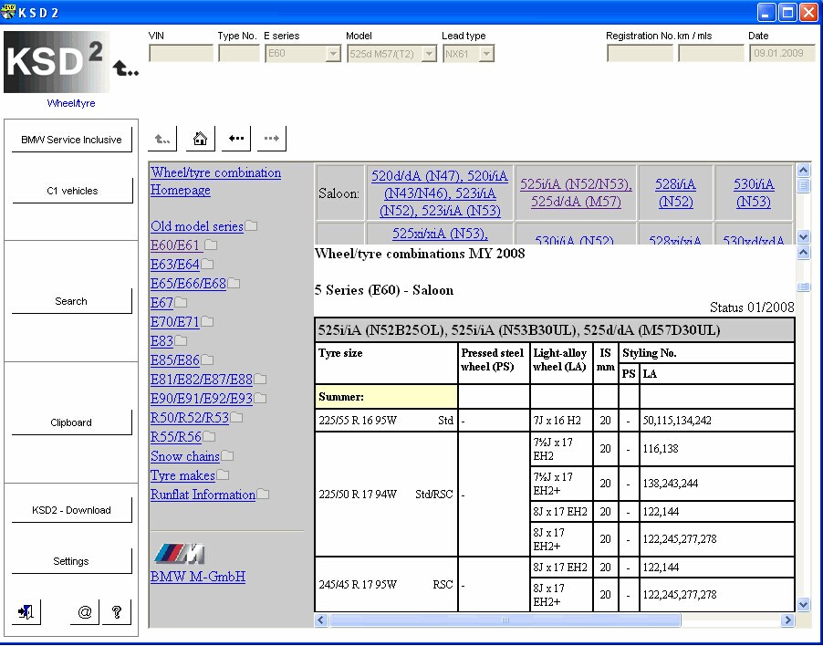
Task: Click the folder icon next to E60/E61
Action: [211, 245]
